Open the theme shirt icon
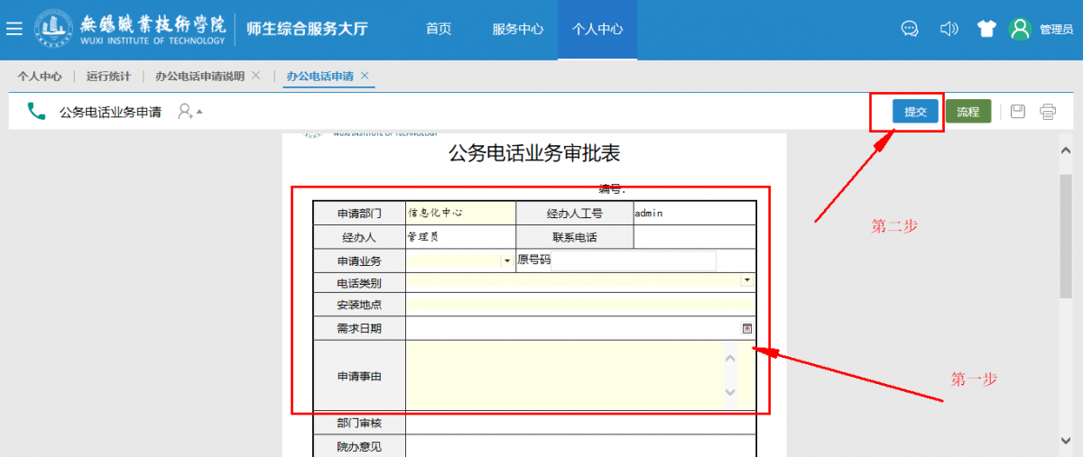 coord(986,29)
